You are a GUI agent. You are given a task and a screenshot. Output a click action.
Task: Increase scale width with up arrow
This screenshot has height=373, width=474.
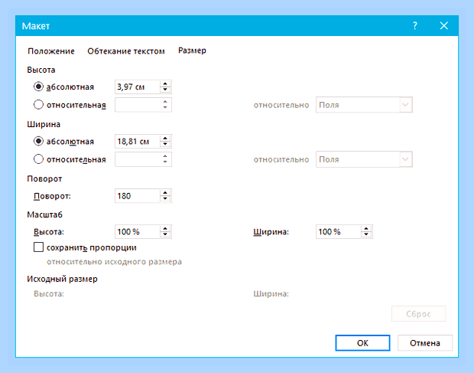click(x=366, y=228)
